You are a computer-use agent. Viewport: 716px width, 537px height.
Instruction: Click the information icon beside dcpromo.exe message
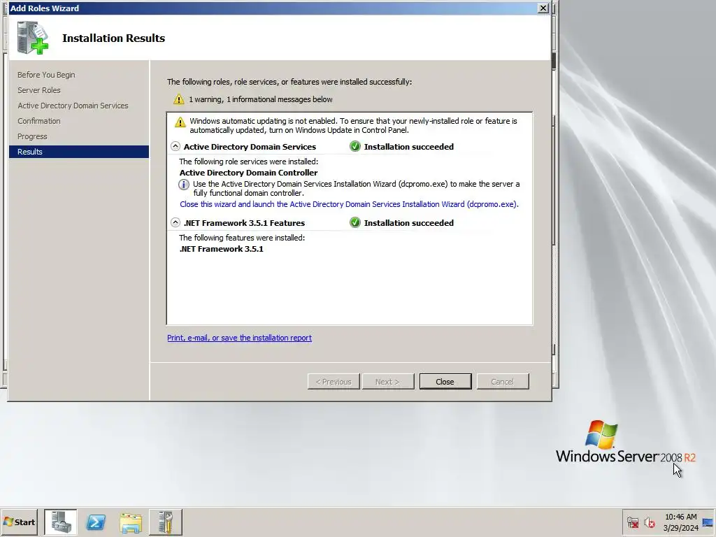(x=184, y=185)
